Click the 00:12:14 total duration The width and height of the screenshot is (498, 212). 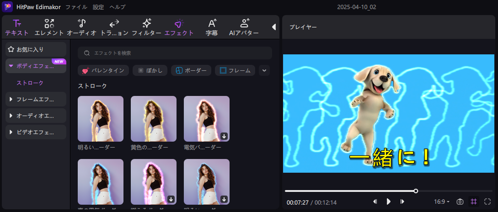point(326,202)
